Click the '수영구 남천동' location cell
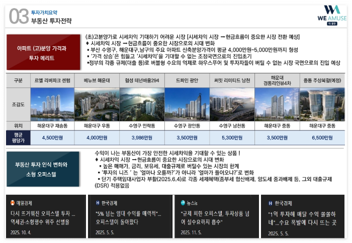The image size is (352, 243). (x=232, y=126)
